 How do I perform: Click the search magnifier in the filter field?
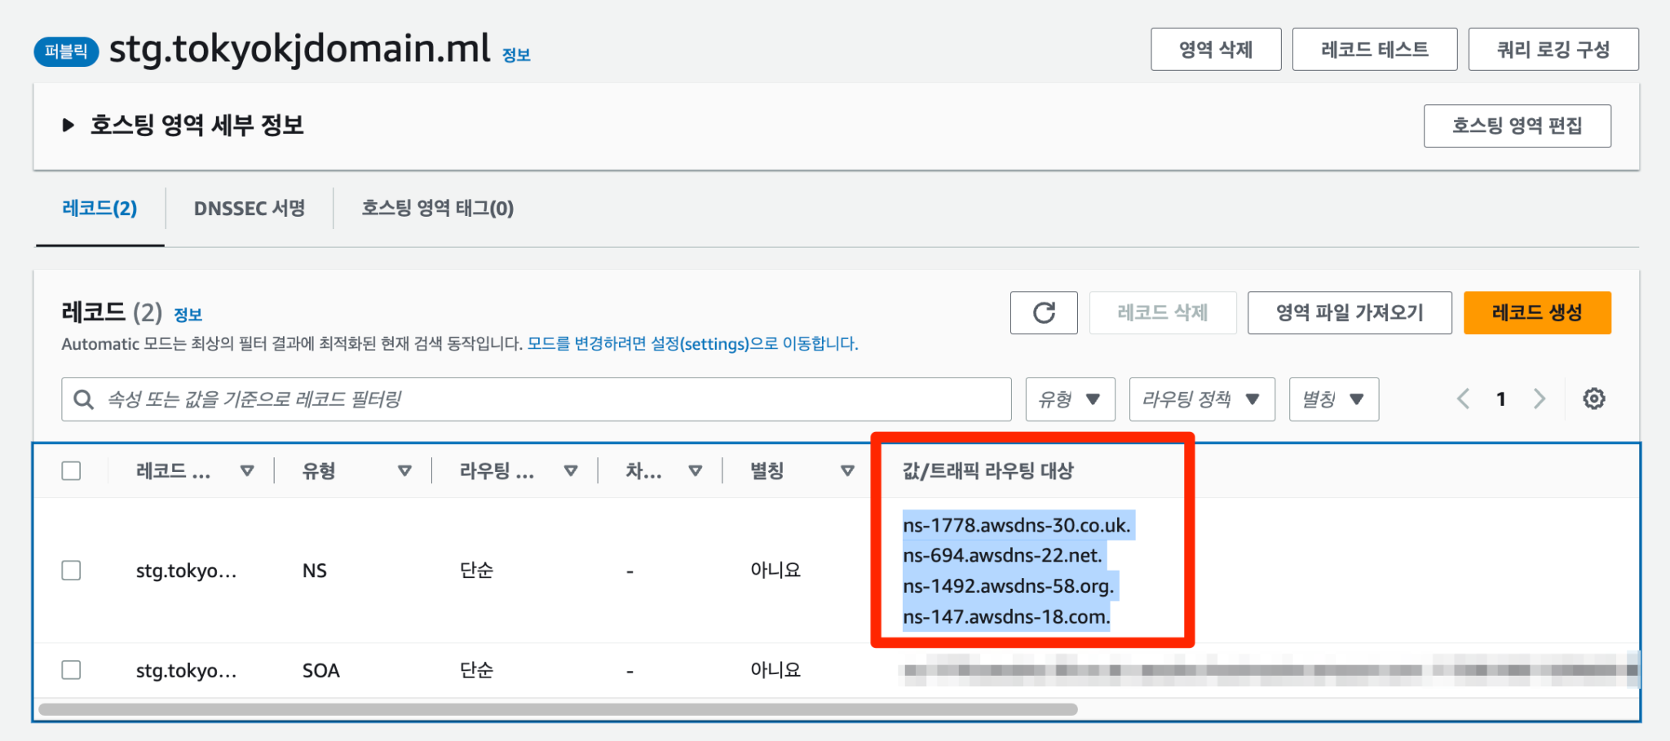(x=84, y=399)
